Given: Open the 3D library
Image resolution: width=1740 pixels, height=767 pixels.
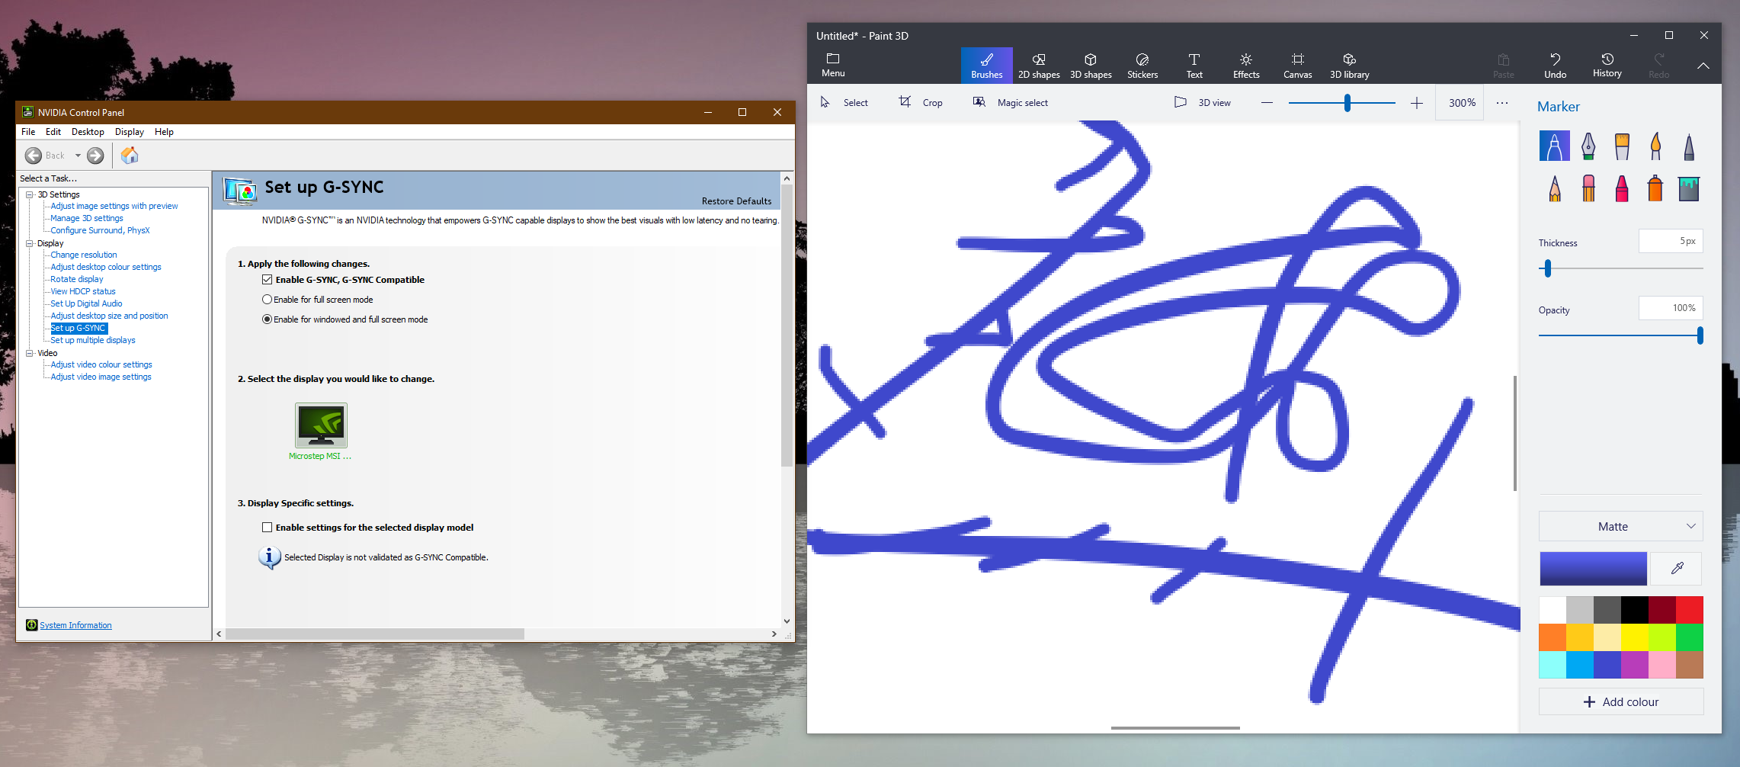Looking at the screenshot, I should coord(1350,66).
